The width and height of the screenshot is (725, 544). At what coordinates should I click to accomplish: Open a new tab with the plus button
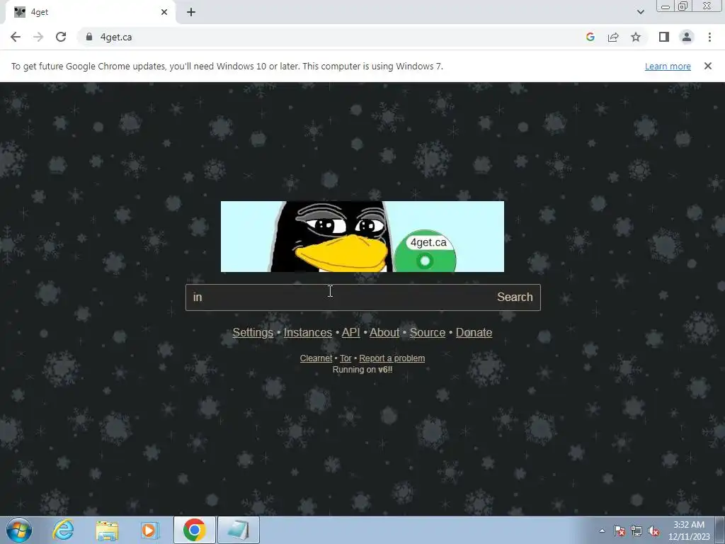(x=191, y=12)
